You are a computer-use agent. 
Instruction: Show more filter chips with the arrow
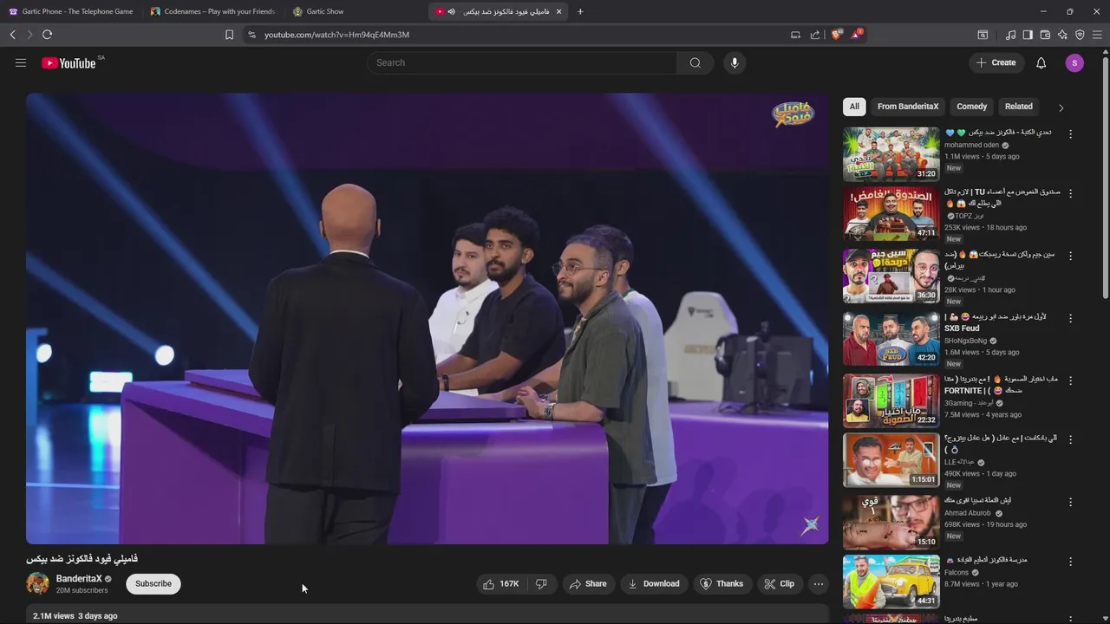[1061, 107]
